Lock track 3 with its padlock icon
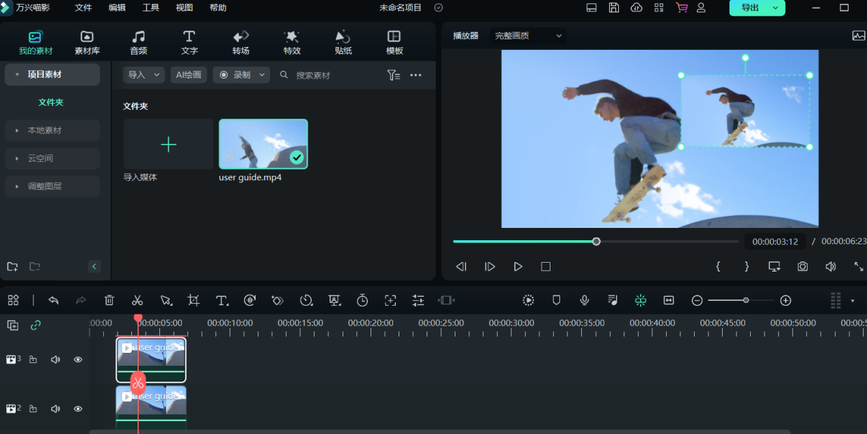Image resolution: width=867 pixels, height=434 pixels. point(33,360)
